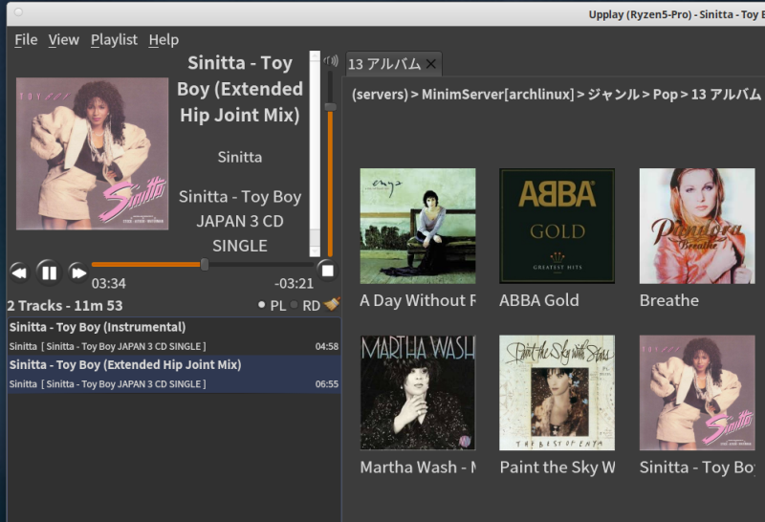Go to ジャンル in breadcrumb path
This screenshot has width=765, height=522.
(x=613, y=94)
